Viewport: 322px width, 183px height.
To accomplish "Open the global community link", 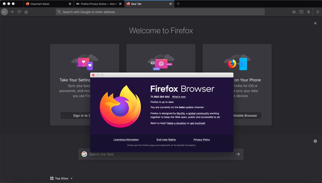I will 199,113.
